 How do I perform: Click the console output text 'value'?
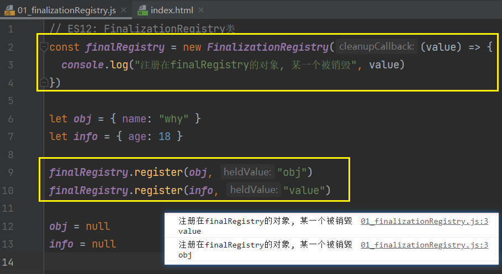(190, 231)
